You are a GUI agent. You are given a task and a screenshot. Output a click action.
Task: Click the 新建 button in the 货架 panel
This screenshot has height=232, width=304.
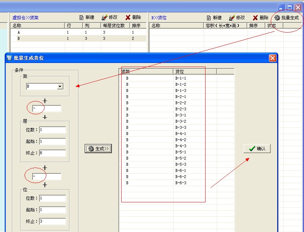coord(87,17)
